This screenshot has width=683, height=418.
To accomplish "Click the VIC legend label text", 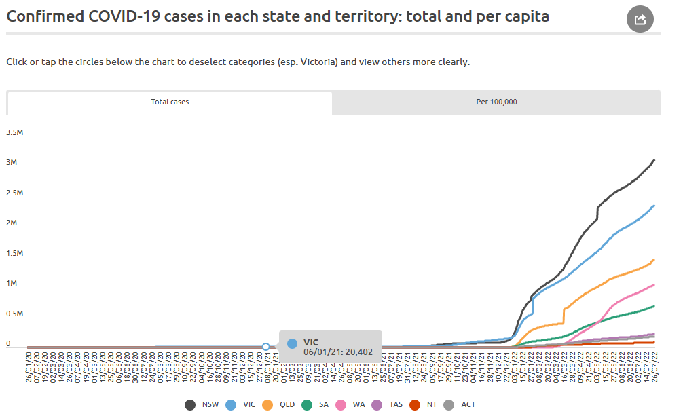I will (249, 404).
